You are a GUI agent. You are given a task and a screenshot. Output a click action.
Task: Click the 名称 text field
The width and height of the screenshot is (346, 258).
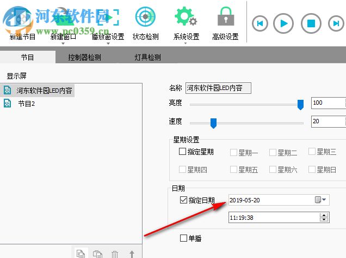[x=218, y=88]
